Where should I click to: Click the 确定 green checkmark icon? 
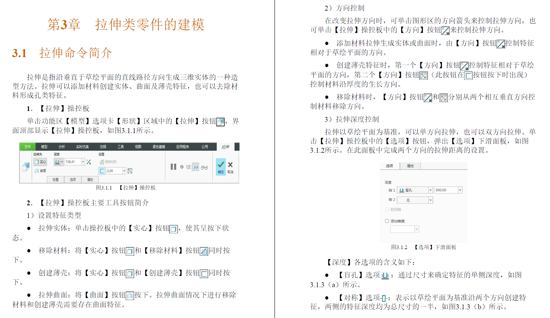(x=220, y=165)
